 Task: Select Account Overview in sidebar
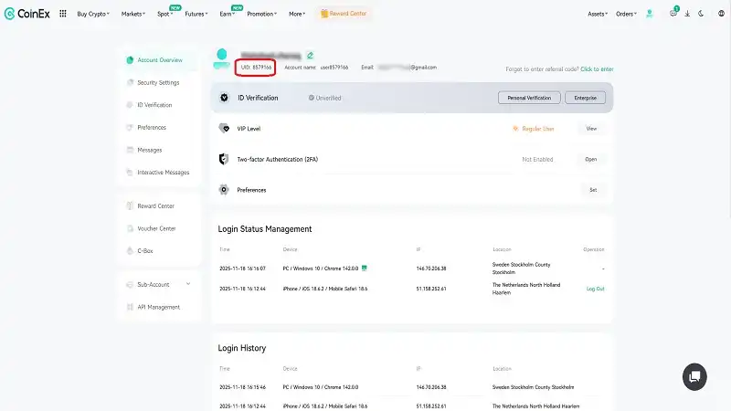160,60
